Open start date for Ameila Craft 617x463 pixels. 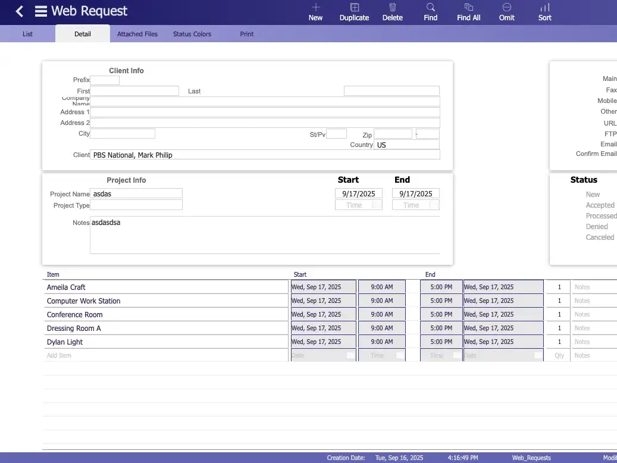324,287
